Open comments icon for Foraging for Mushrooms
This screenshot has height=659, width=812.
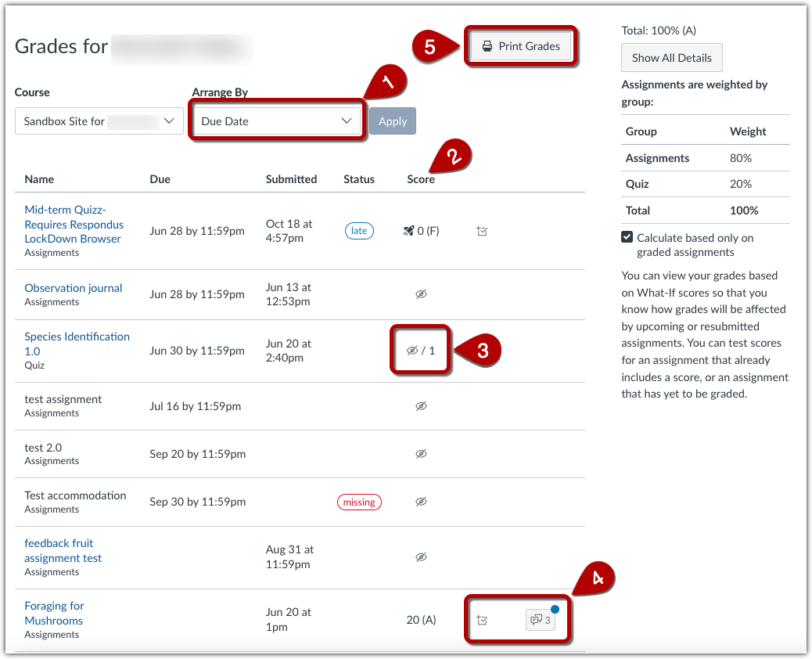coord(541,620)
